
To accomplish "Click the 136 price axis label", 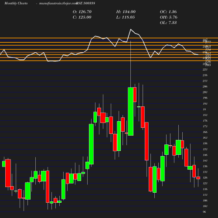I will (205, 166).
